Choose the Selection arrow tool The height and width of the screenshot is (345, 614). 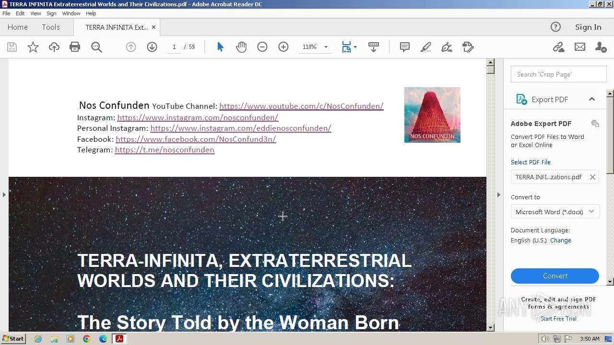click(220, 47)
